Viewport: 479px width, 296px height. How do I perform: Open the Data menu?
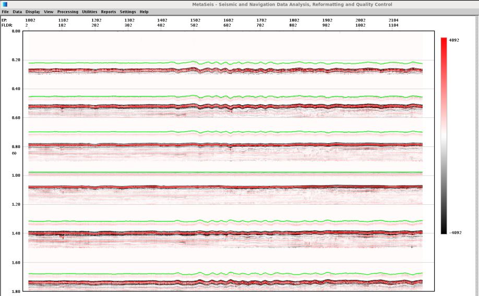pyautogui.click(x=17, y=11)
